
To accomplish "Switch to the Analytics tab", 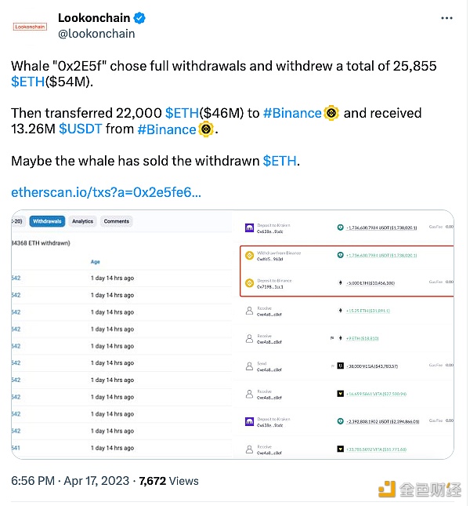I will click(x=83, y=221).
